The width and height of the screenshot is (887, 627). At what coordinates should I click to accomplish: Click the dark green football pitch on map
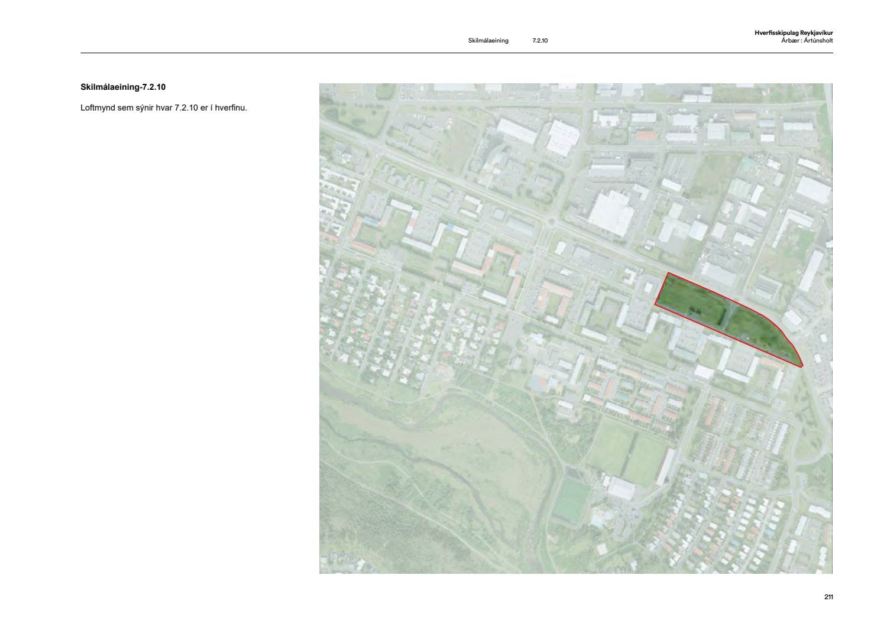coord(569,500)
